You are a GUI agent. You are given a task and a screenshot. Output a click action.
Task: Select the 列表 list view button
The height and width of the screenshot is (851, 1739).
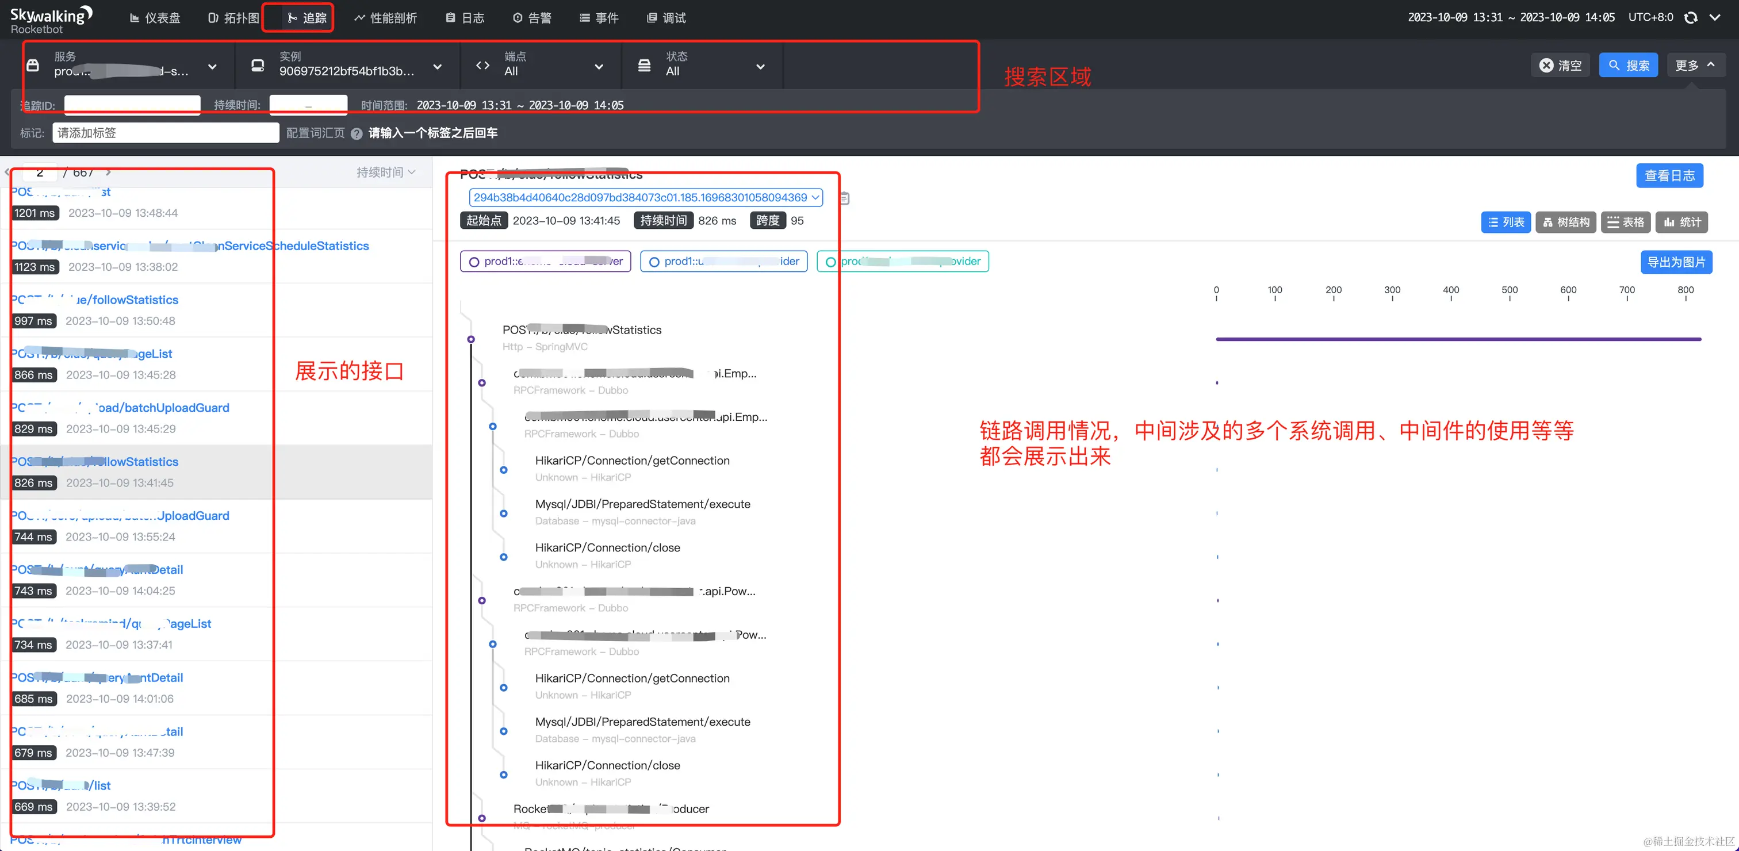[x=1506, y=222]
